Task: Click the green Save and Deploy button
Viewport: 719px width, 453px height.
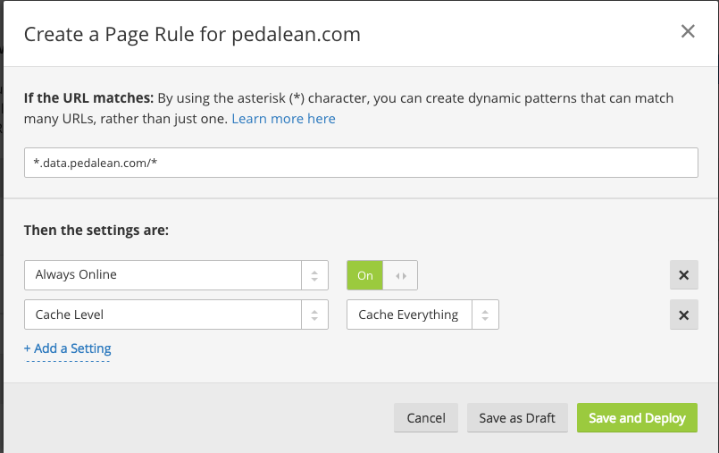Action: pos(637,418)
